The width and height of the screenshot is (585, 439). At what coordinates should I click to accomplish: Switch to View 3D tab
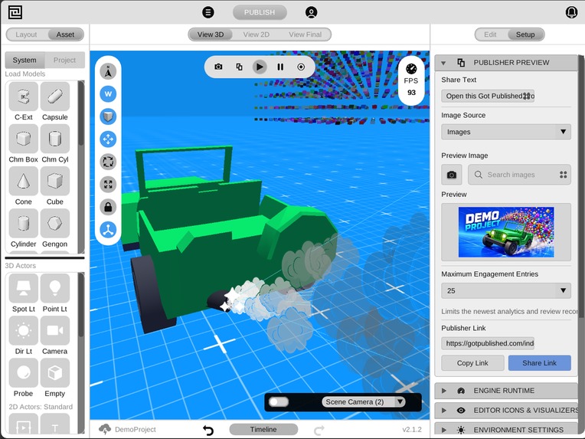[211, 34]
